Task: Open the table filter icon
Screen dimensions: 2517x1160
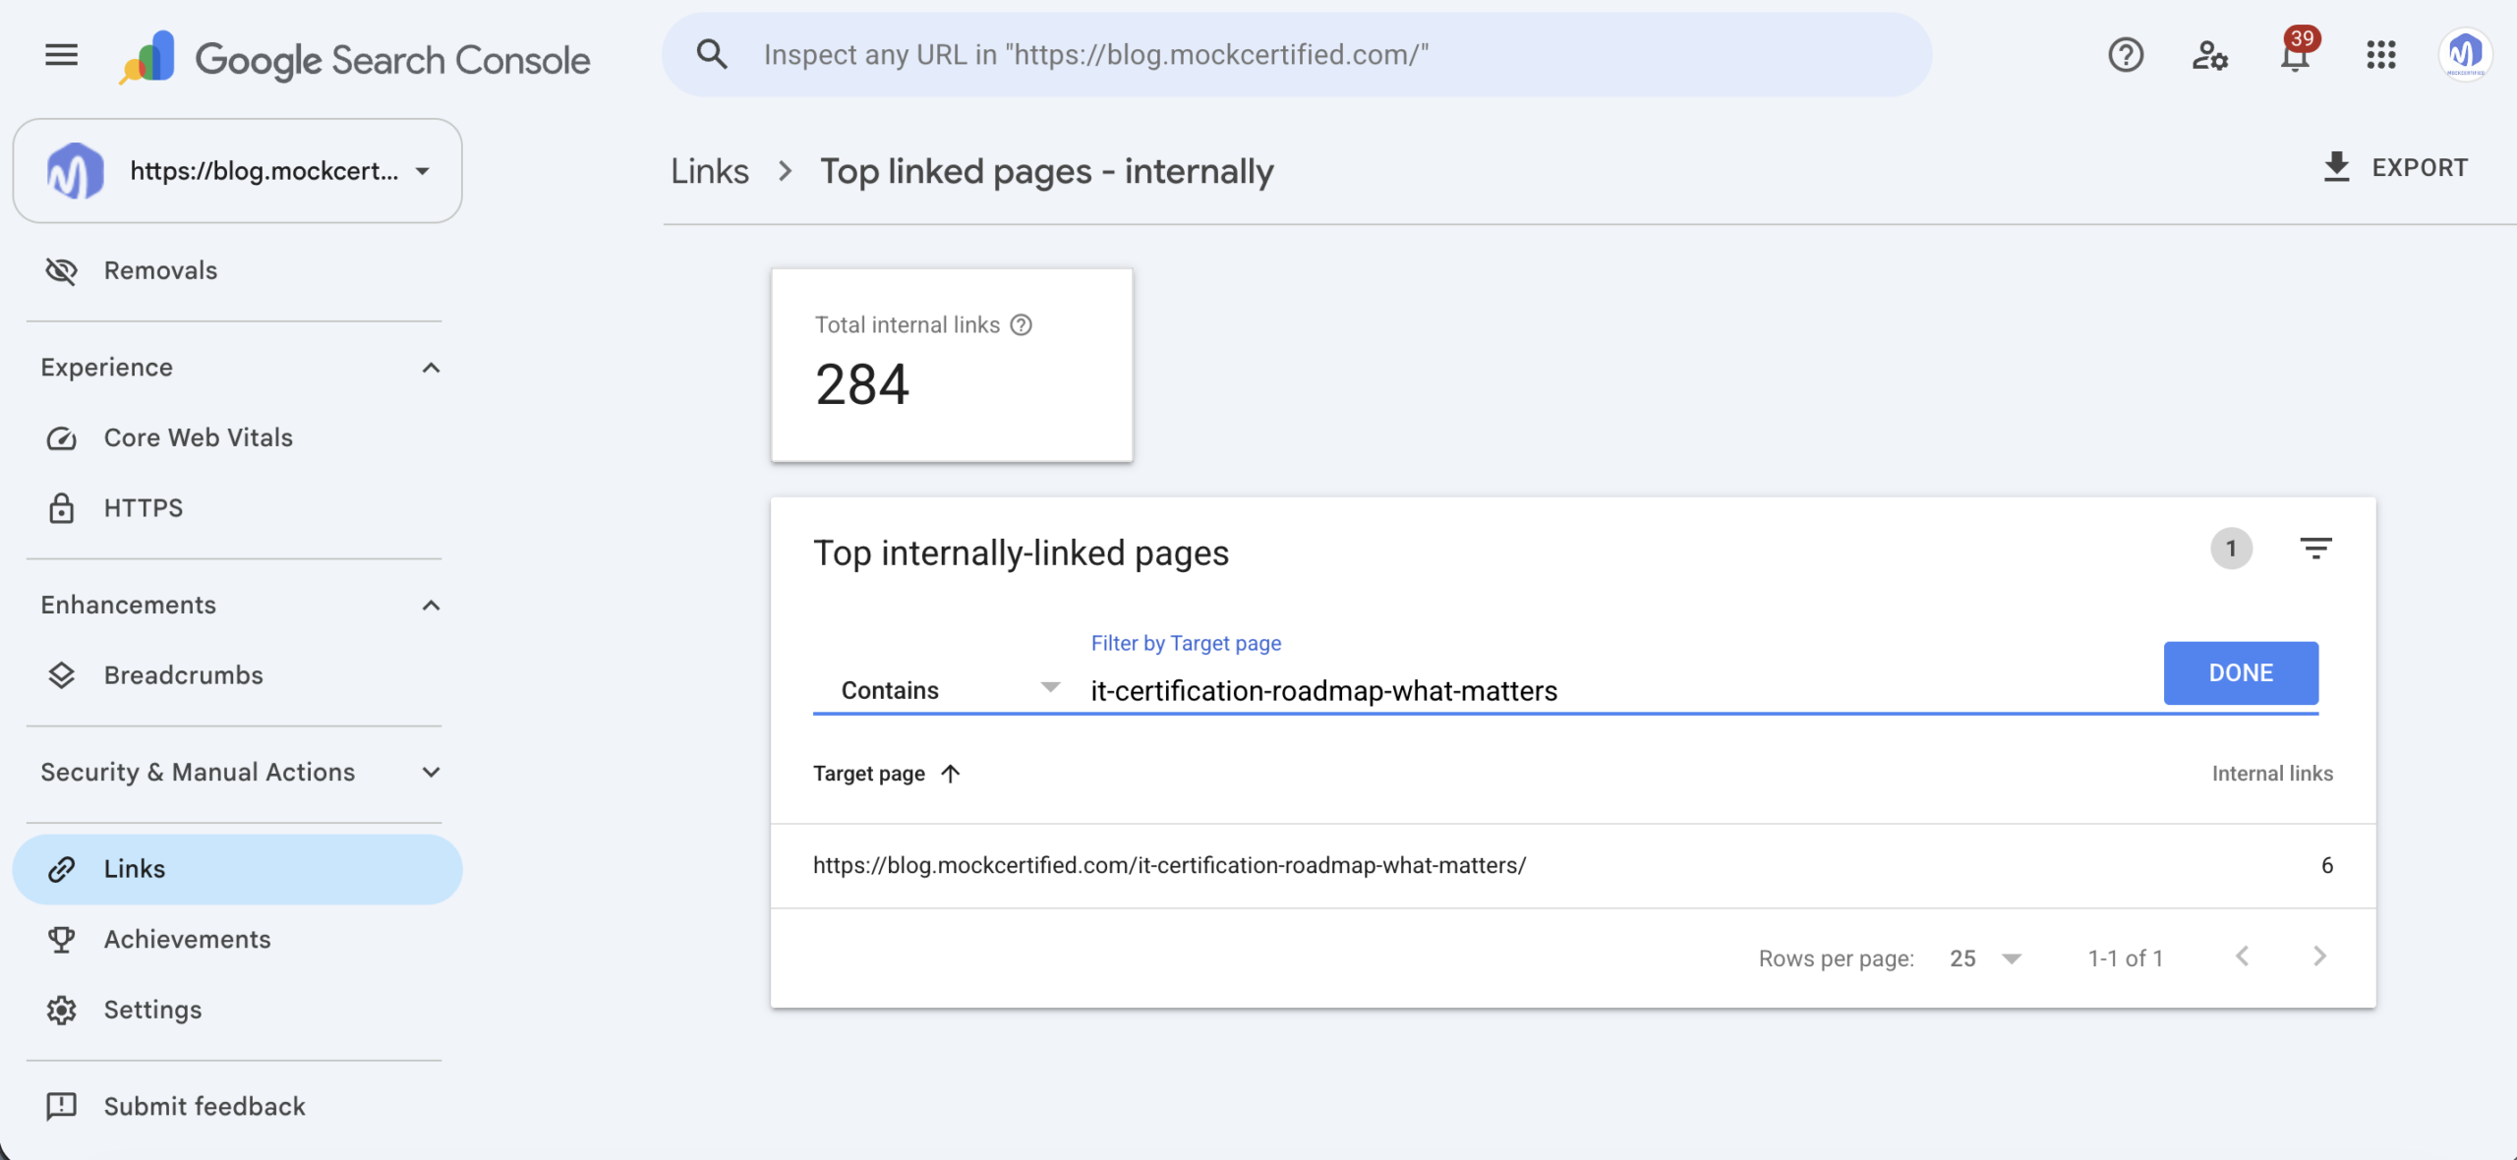Action: pyautogui.click(x=2316, y=549)
